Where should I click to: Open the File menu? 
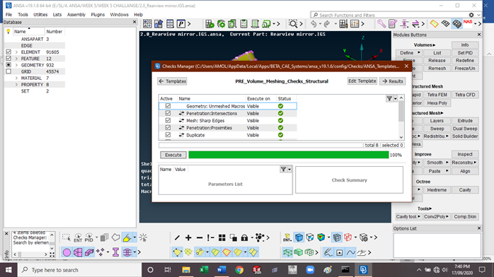pyautogui.click(x=8, y=14)
